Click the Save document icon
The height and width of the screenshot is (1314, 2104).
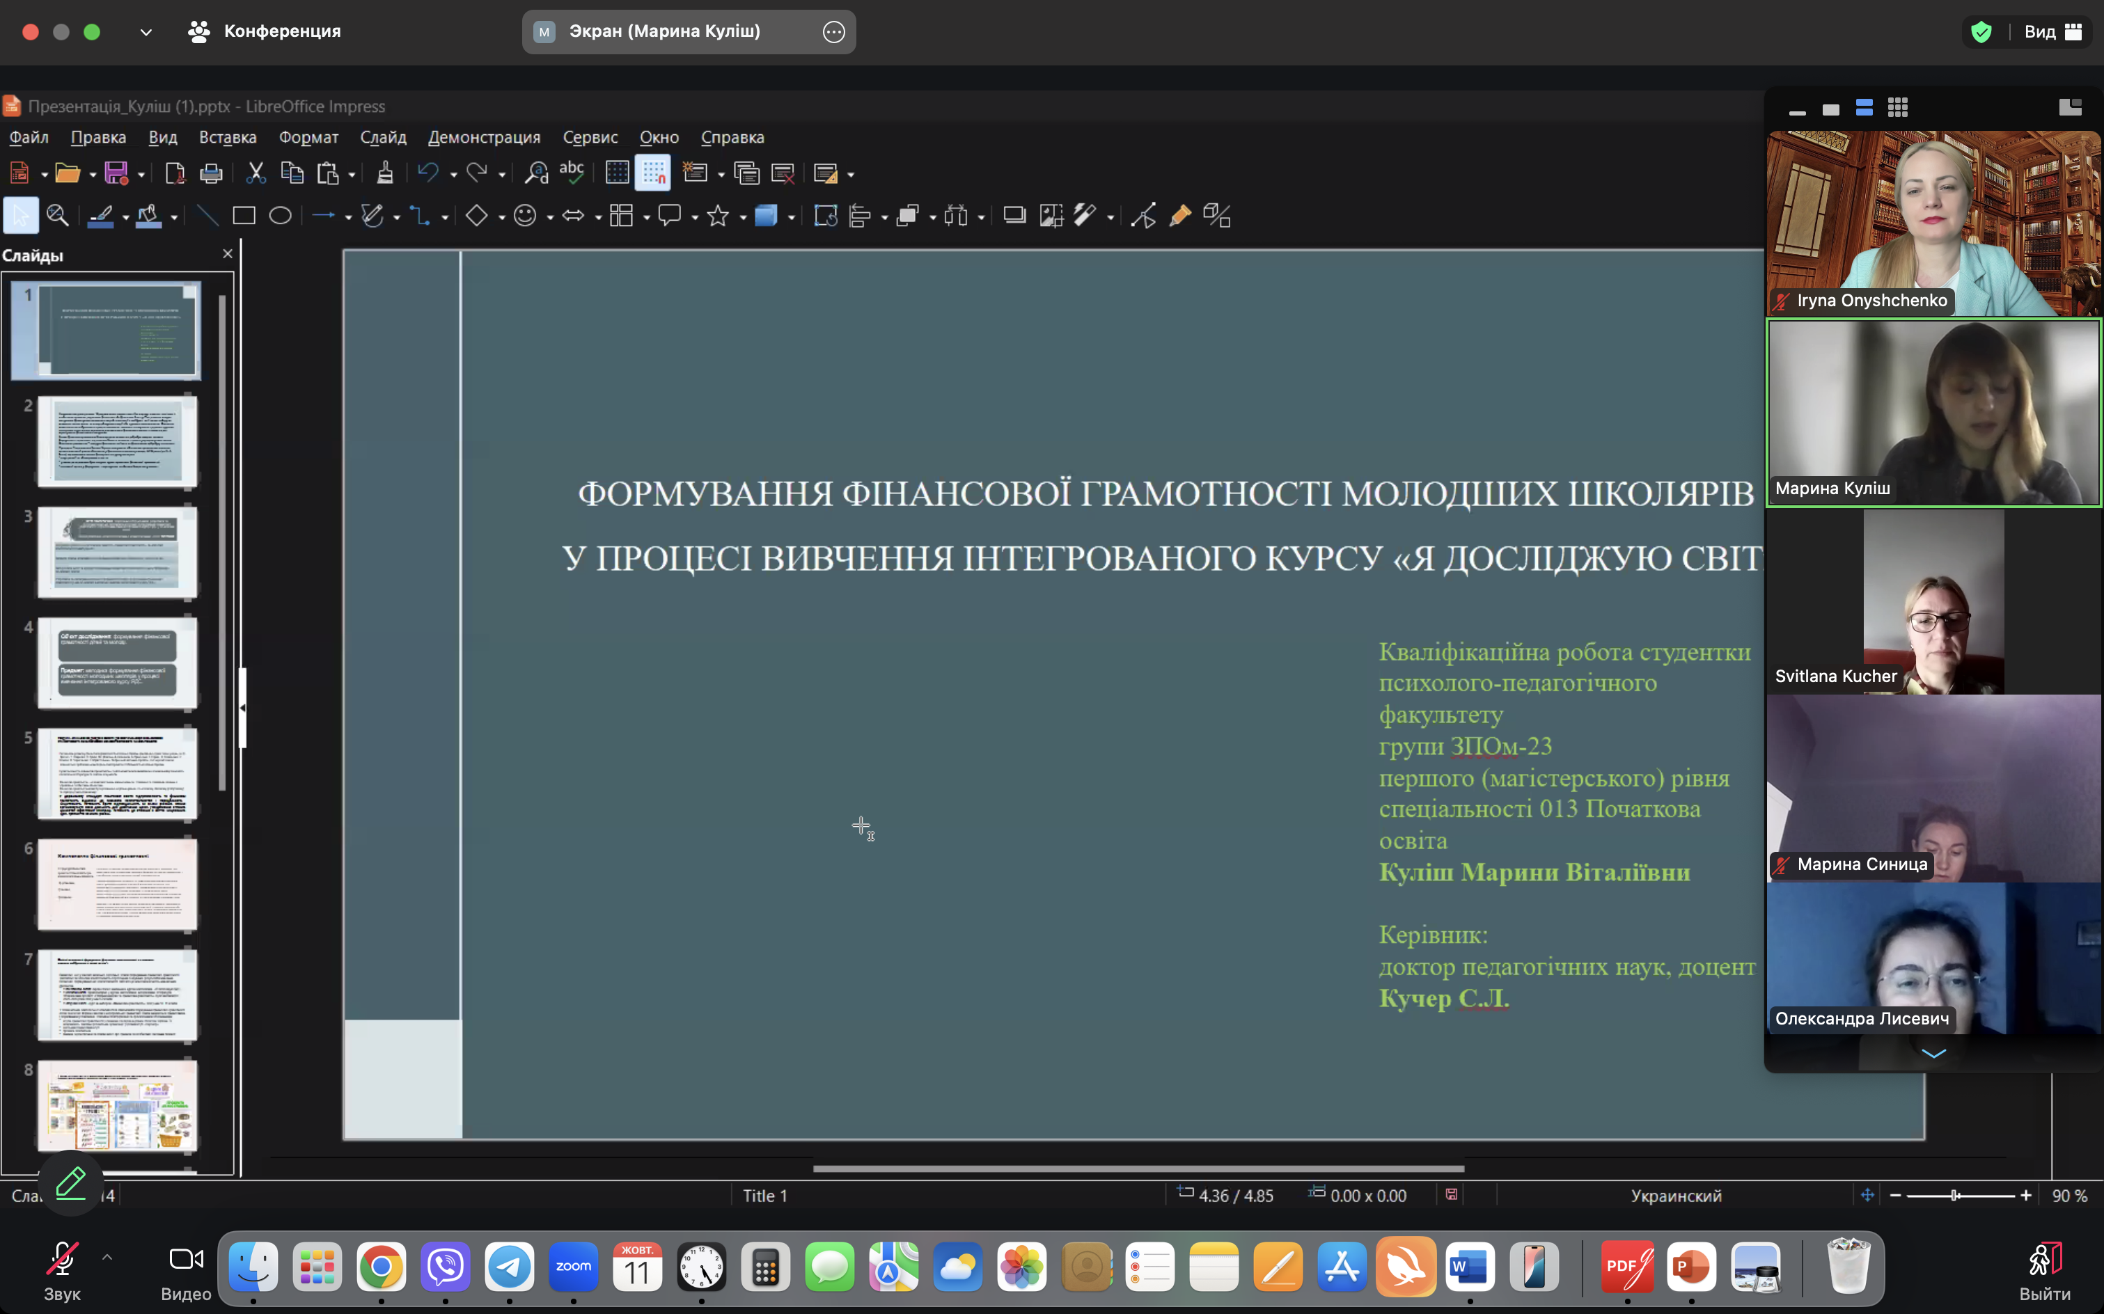pyautogui.click(x=116, y=173)
